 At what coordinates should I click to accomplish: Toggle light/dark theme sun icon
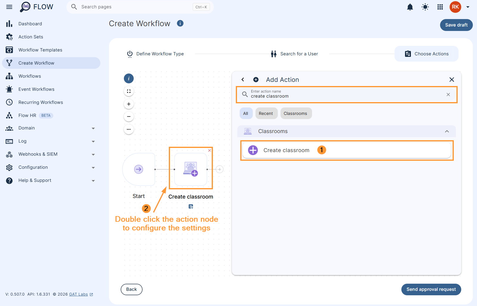coord(425,7)
